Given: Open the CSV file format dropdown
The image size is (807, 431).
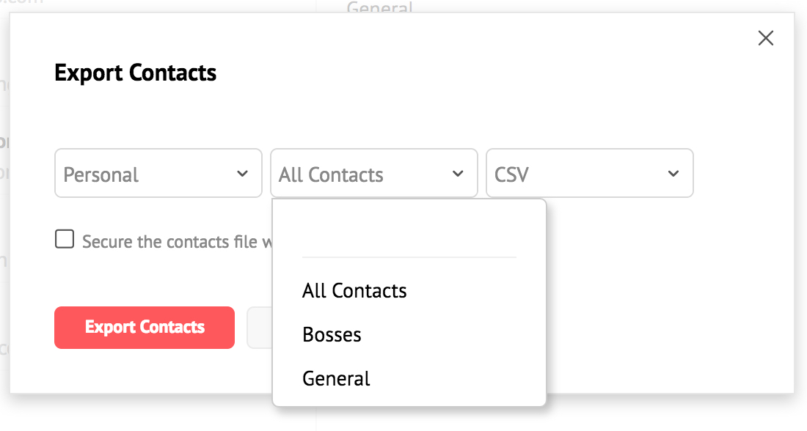Looking at the screenshot, I should 589,174.
